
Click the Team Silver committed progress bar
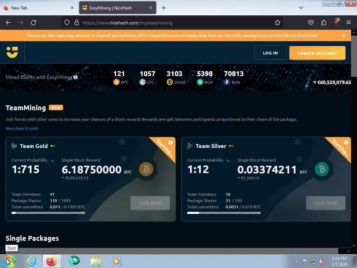click(224, 213)
